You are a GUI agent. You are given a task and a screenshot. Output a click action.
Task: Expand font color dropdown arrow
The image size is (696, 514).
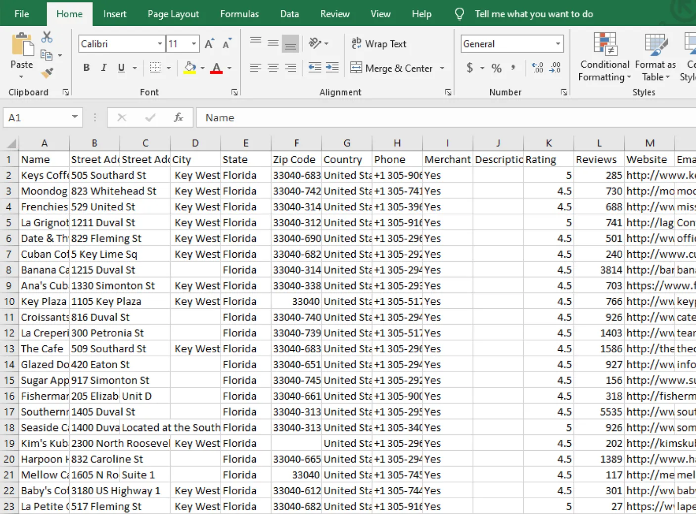tap(229, 68)
